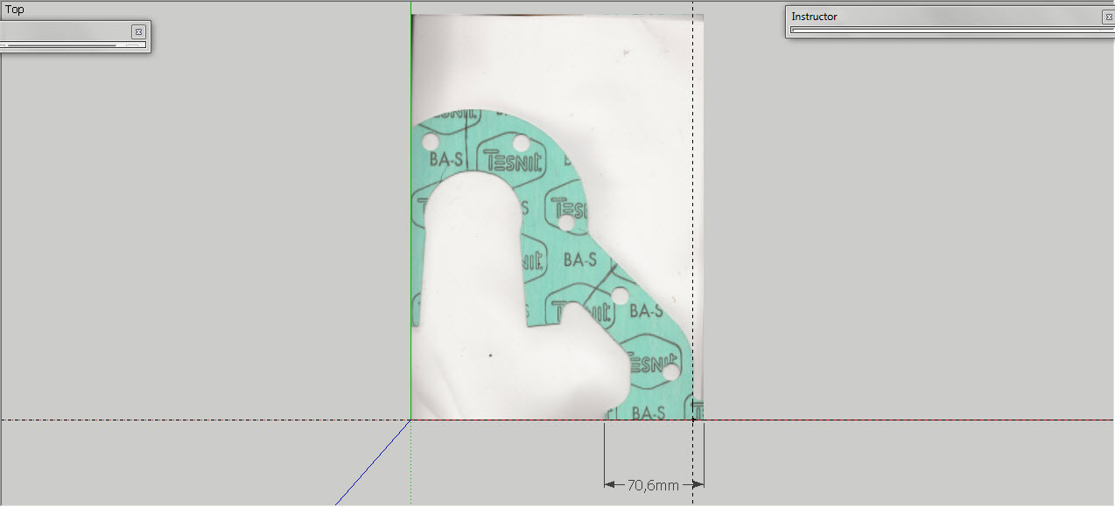Expand the untitled panel via its title bar

(x=61, y=31)
